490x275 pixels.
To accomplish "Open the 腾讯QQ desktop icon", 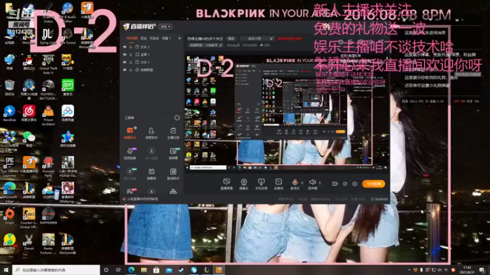I will (29, 62).
